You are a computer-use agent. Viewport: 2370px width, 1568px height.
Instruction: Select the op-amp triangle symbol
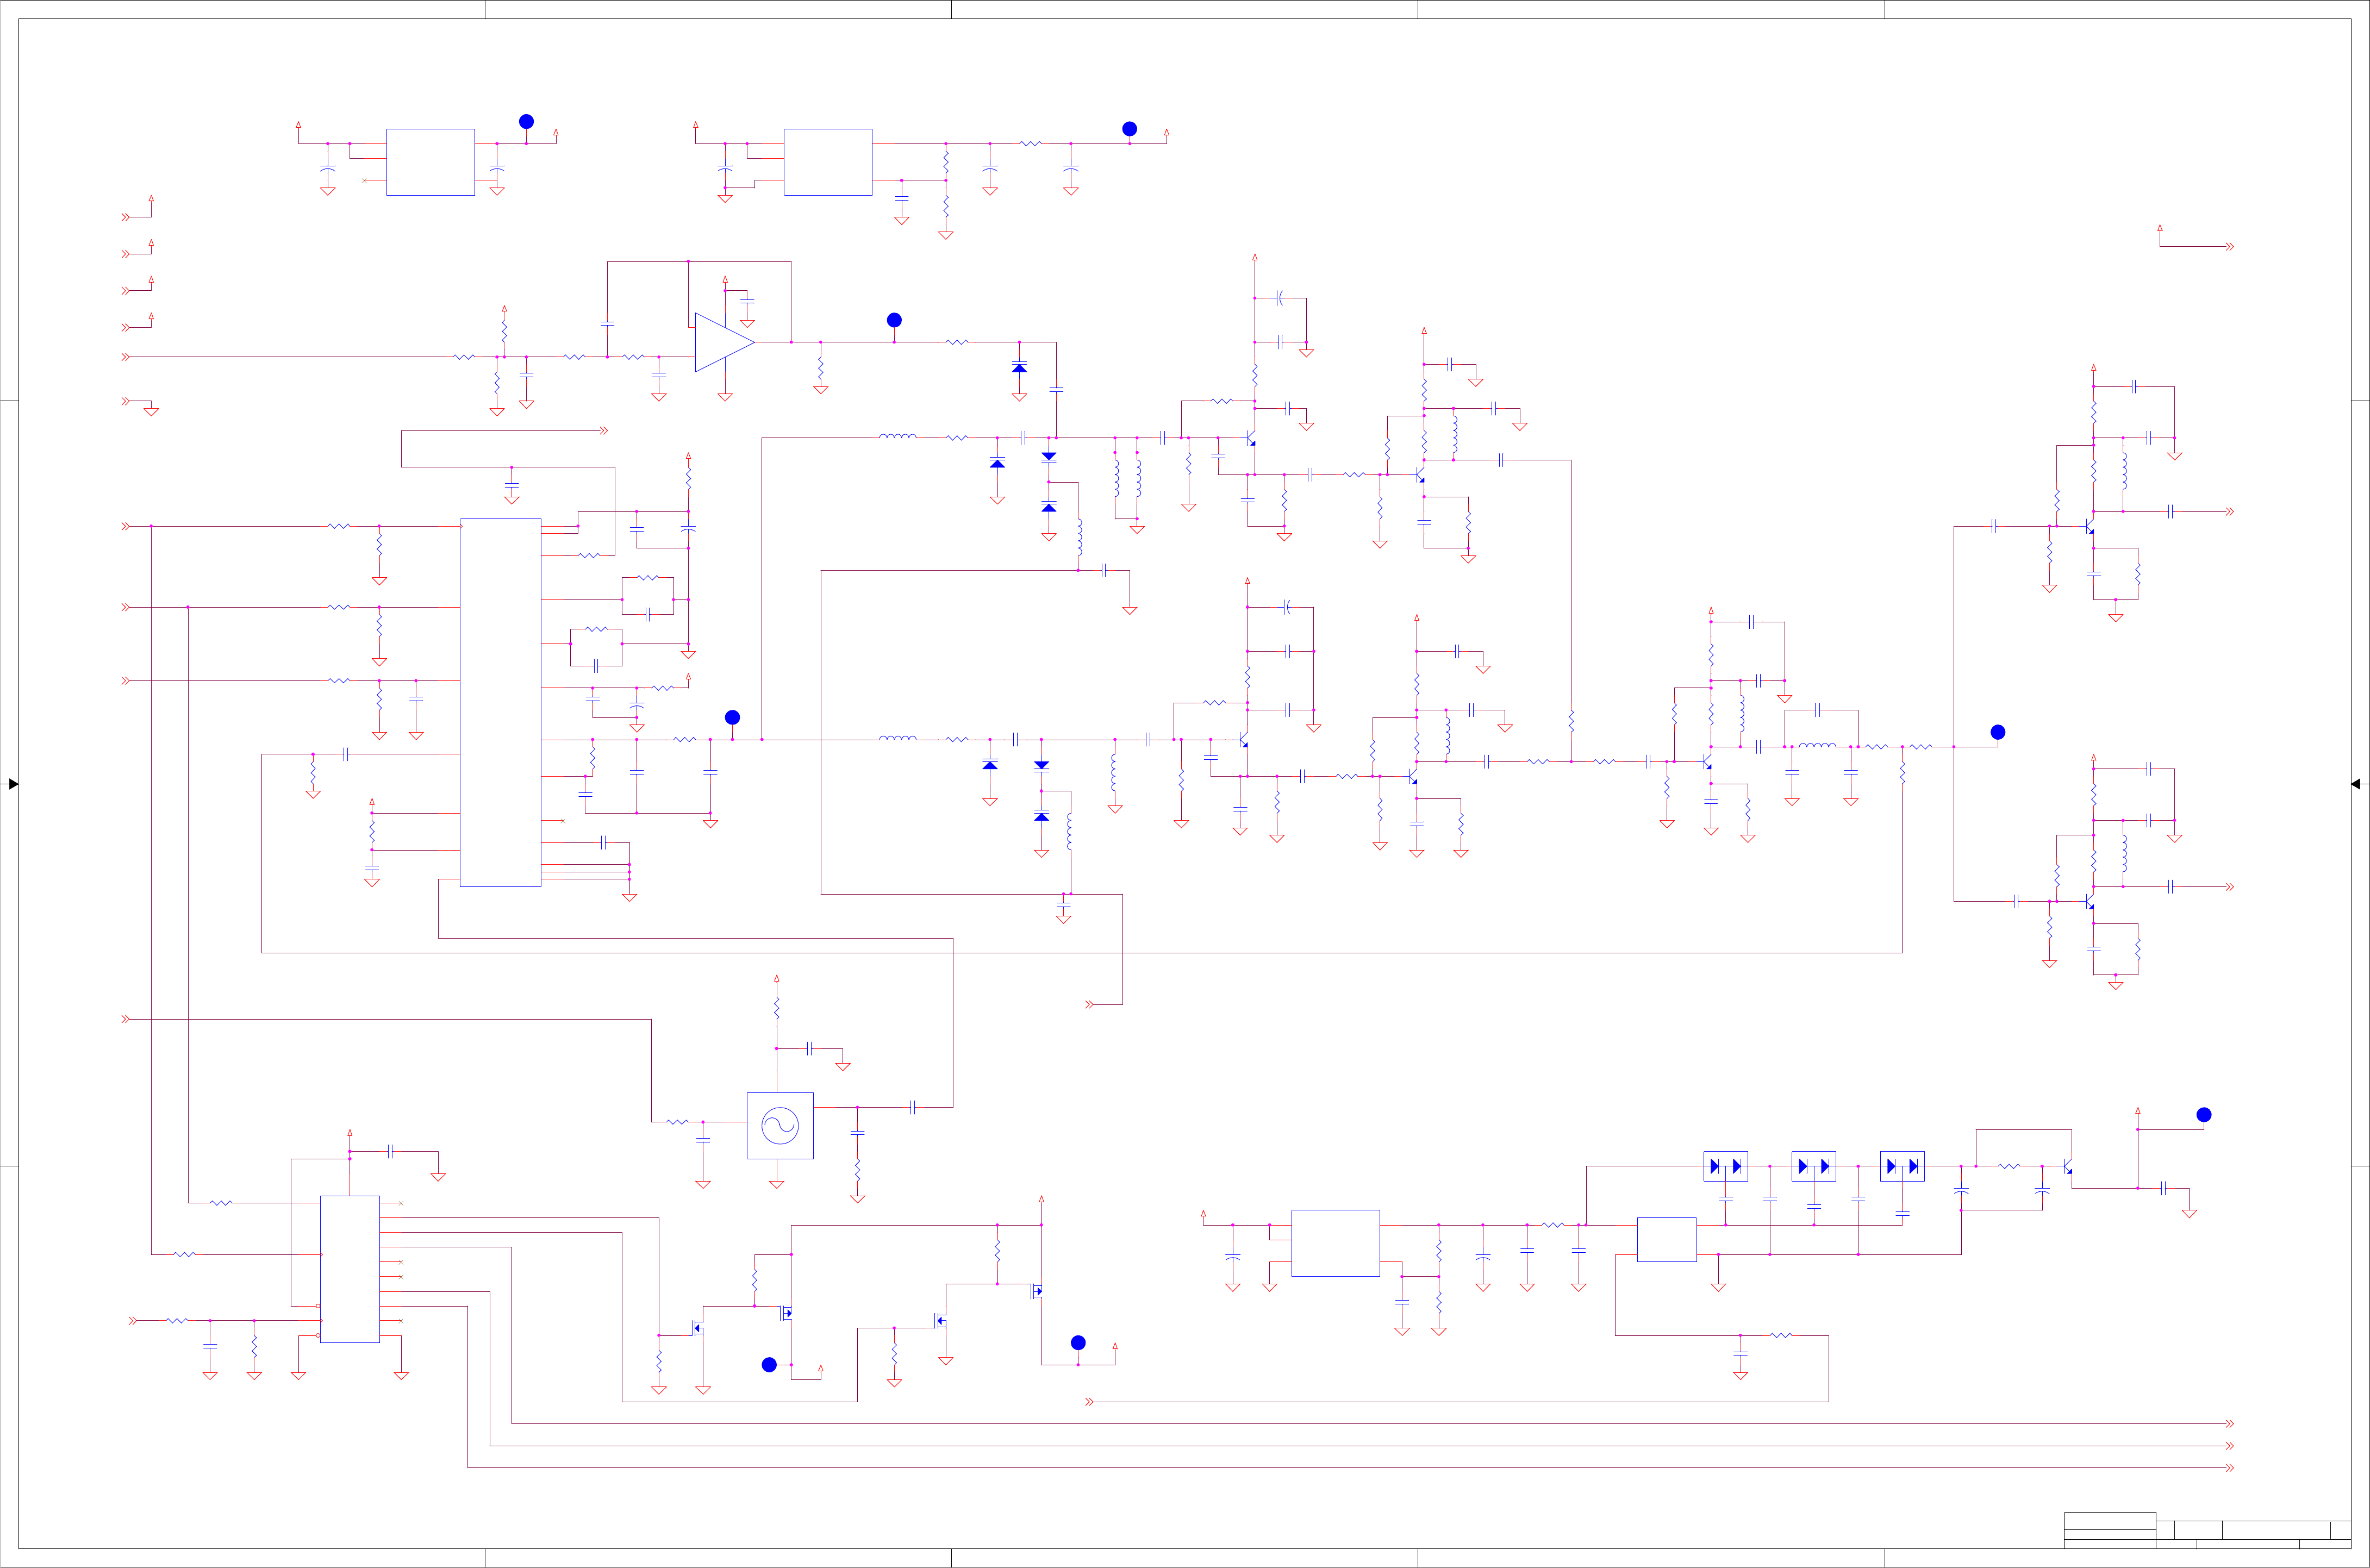724,342
